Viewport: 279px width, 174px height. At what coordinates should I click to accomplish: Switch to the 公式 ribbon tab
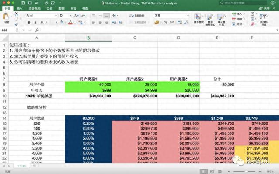pyautogui.click(x=49, y=8)
